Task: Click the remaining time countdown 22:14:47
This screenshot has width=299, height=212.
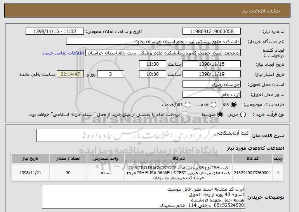Action: click(70, 74)
